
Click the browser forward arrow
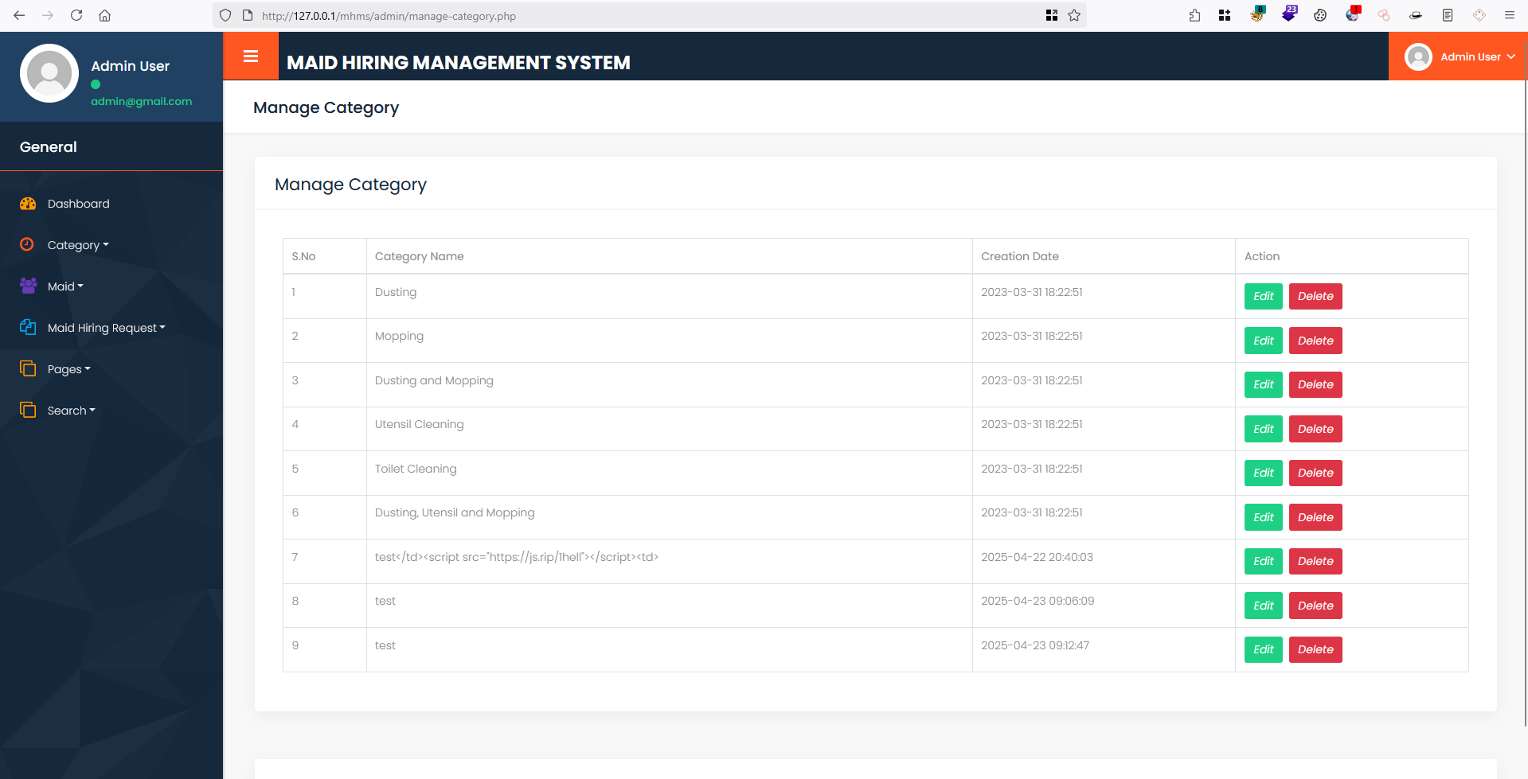(48, 15)
